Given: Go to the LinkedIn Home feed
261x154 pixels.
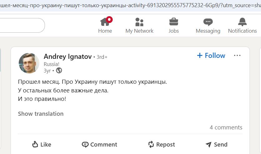Looking at the screenshot, I should click(x=105, y=25).
